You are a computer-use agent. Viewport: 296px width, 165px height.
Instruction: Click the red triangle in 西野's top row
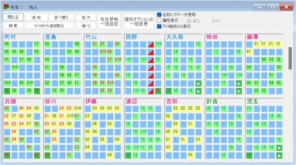pyautogui.click(x=151, y=44)
